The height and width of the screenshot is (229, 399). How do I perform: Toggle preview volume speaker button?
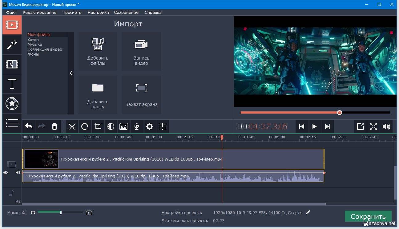point(386,126)
